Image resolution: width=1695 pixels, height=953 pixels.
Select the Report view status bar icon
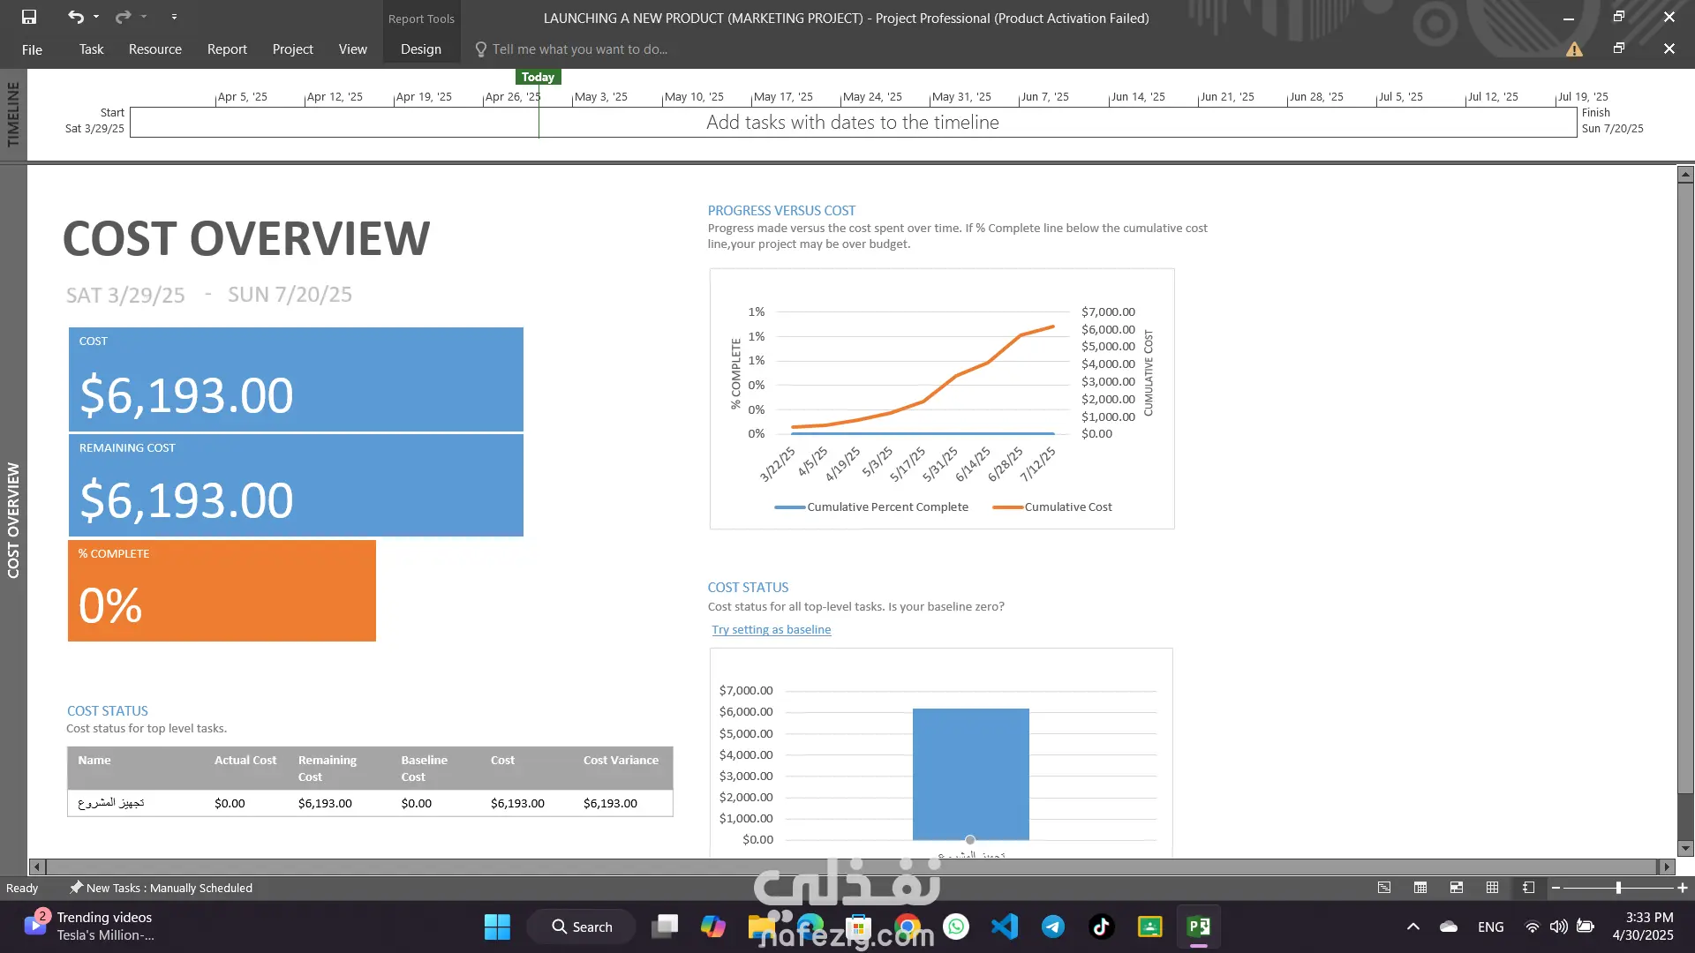(1529, 888)
